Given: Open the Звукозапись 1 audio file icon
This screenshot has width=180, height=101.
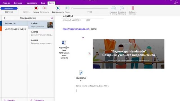Looking at the screenshot, I should [81, 73].
